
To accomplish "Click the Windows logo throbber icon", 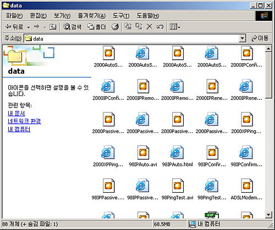I will click(x=263, y=16).
